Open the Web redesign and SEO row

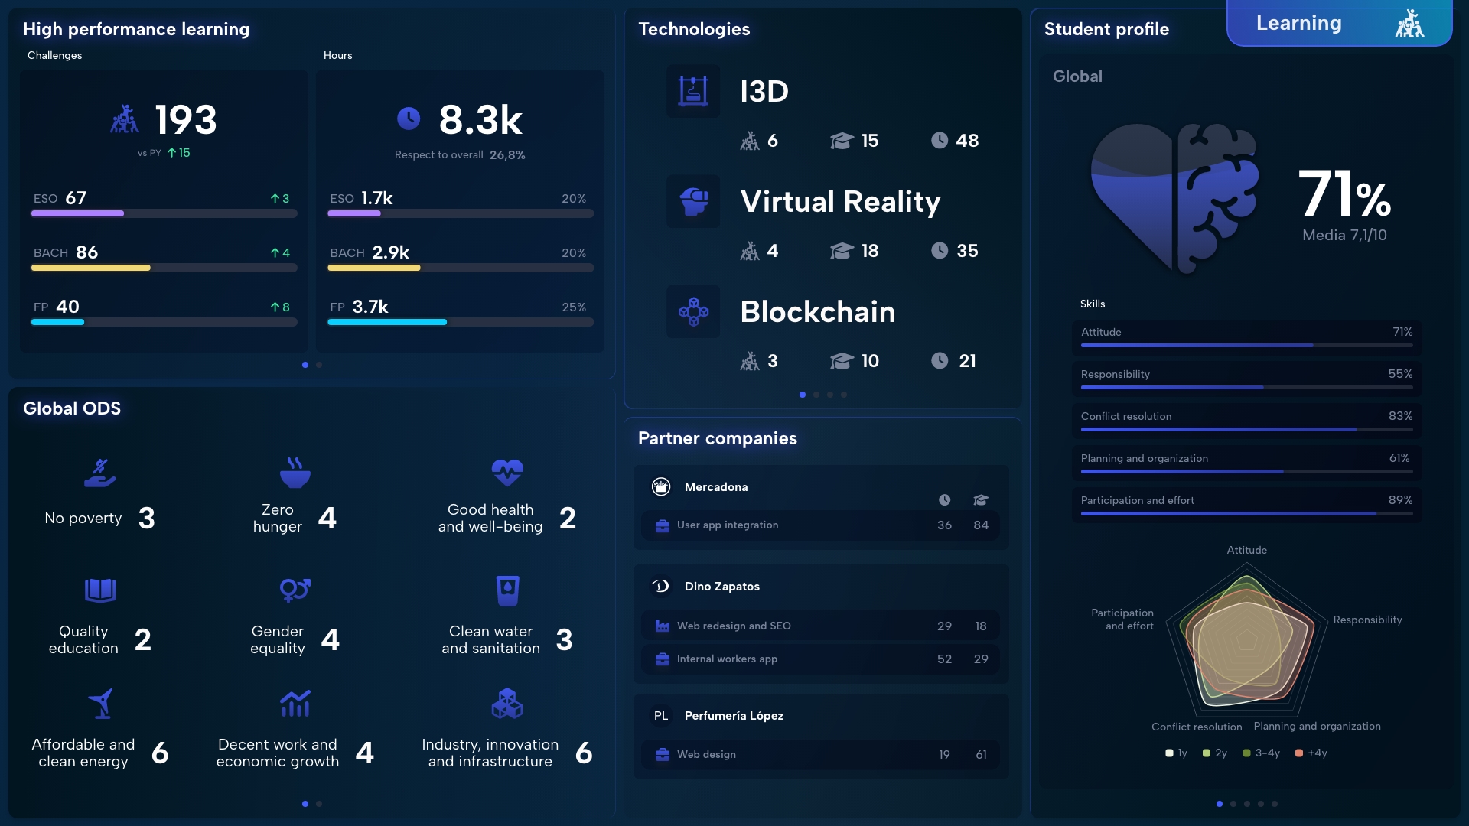click(820, 626)
